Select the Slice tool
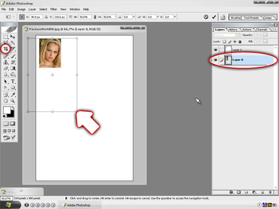 (x=13, y=49)
